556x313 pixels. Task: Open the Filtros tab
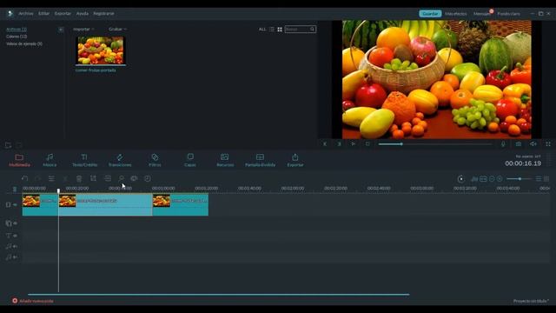click(155, 160)
